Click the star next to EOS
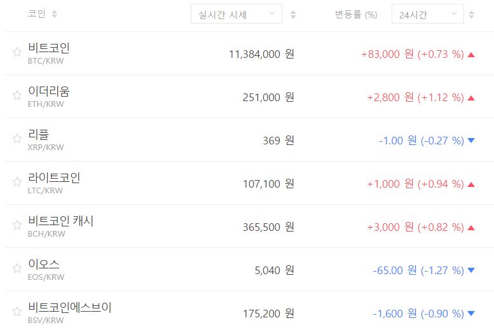494x332 pixels. point(17,268)
